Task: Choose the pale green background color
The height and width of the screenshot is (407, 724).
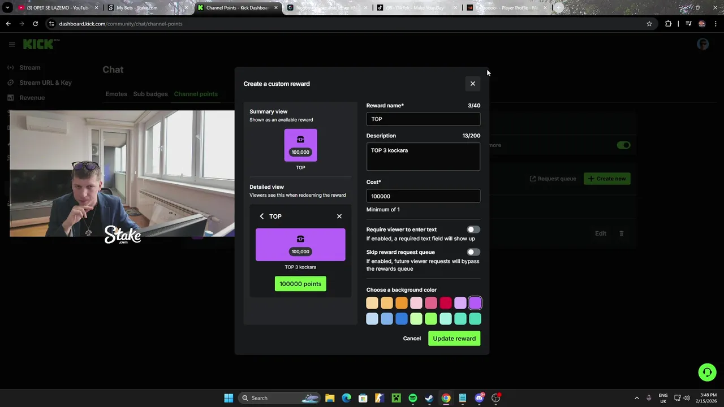Action: [416, 319]
